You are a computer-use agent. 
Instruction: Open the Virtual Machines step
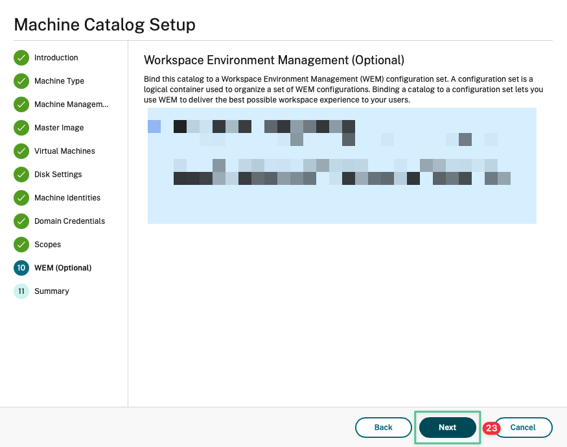(x=65, y=151)
